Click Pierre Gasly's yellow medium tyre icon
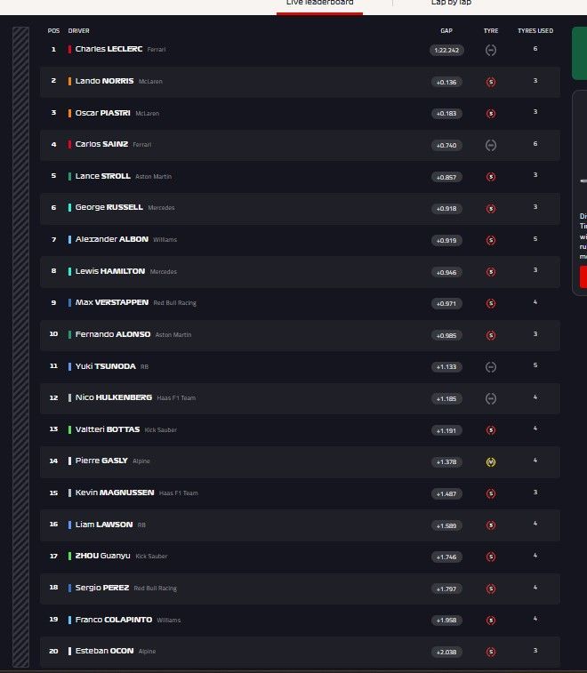The image size is (587, 673). (491, 462)
